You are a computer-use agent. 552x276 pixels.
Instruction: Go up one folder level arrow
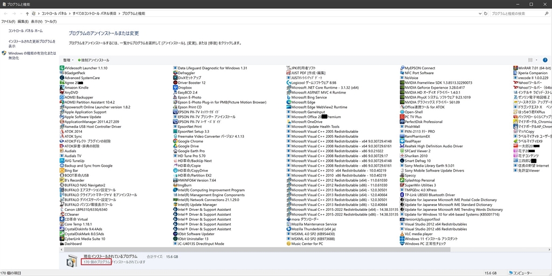pos(27,13)
